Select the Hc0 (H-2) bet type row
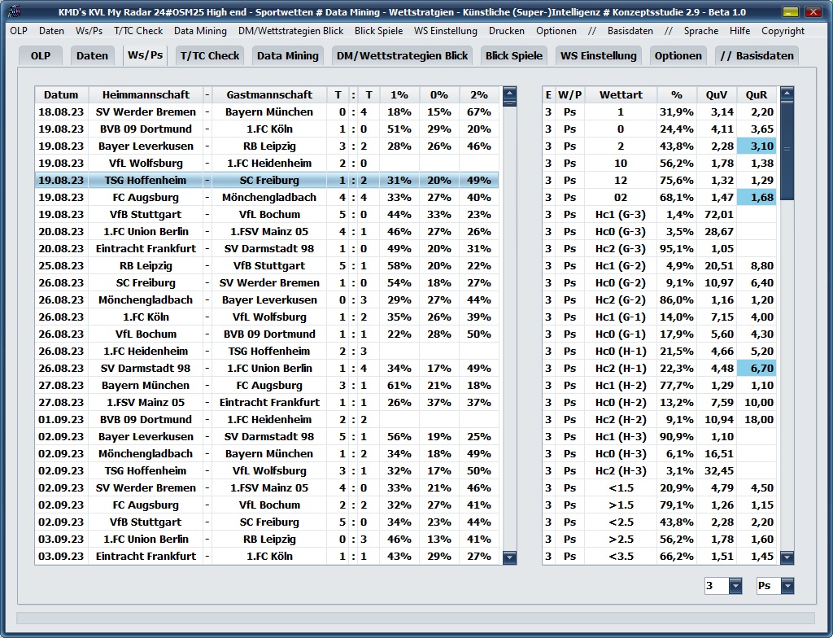 click(659, 403)
